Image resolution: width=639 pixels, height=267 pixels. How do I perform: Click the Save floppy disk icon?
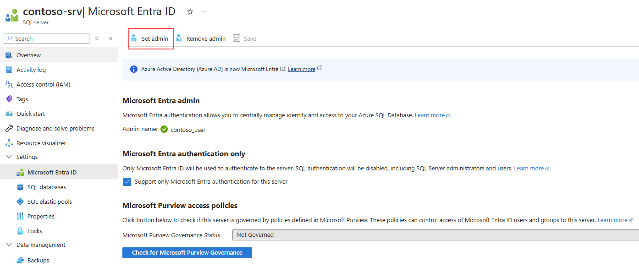pyautogui.click(x=237, y=38)
